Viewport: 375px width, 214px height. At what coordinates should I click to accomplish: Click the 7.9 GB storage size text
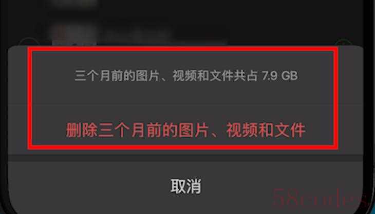point(280,76)
